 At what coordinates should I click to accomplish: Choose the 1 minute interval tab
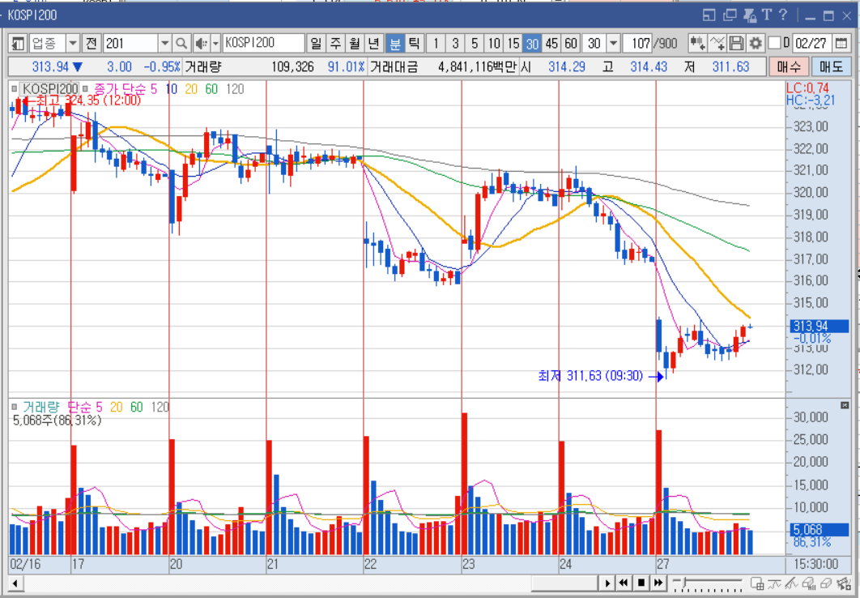436,43
